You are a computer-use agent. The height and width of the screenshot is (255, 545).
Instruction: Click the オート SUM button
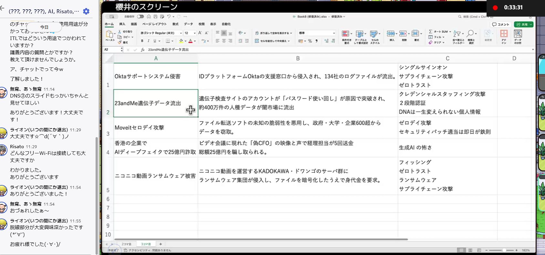440,32
